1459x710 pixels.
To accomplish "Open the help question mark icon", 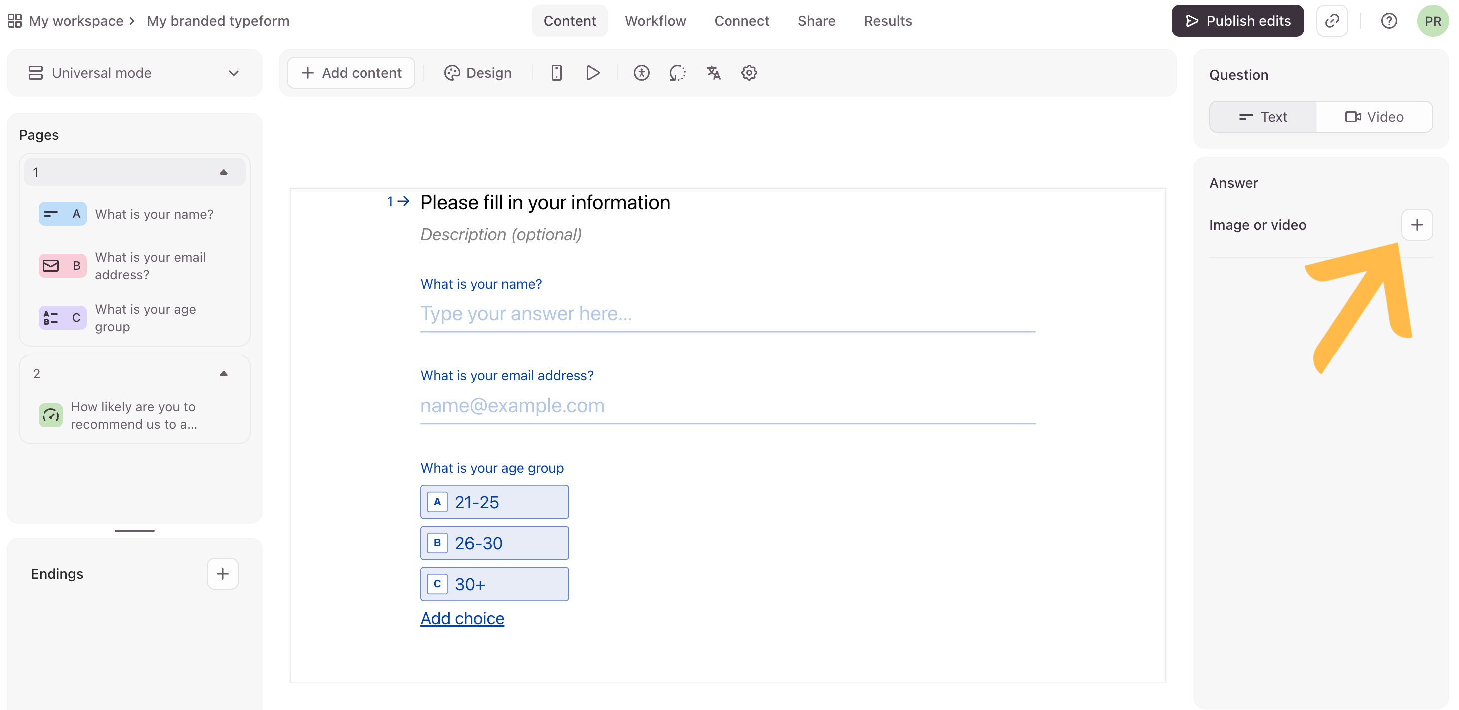I will [x=1388, y=21].
